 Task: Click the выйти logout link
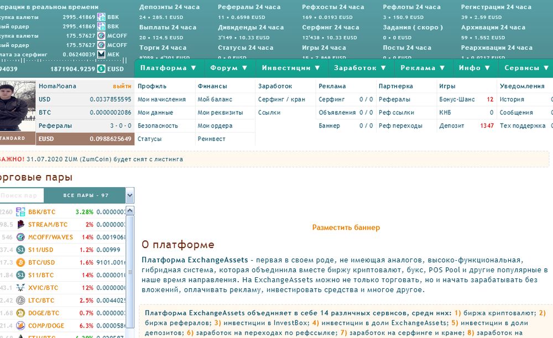pyautogui.click(x=122, y=86)
